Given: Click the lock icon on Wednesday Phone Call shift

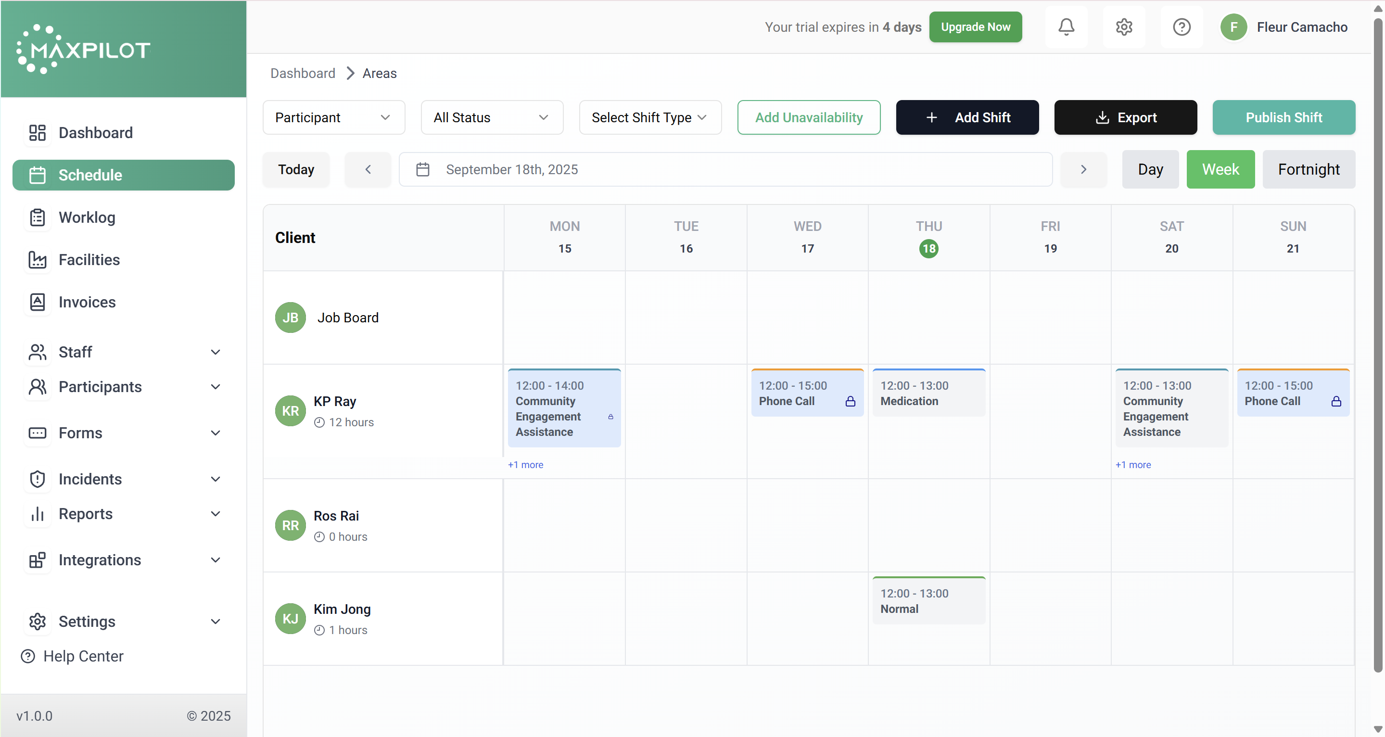Looking at the screenshot, I should pos(850,402).
